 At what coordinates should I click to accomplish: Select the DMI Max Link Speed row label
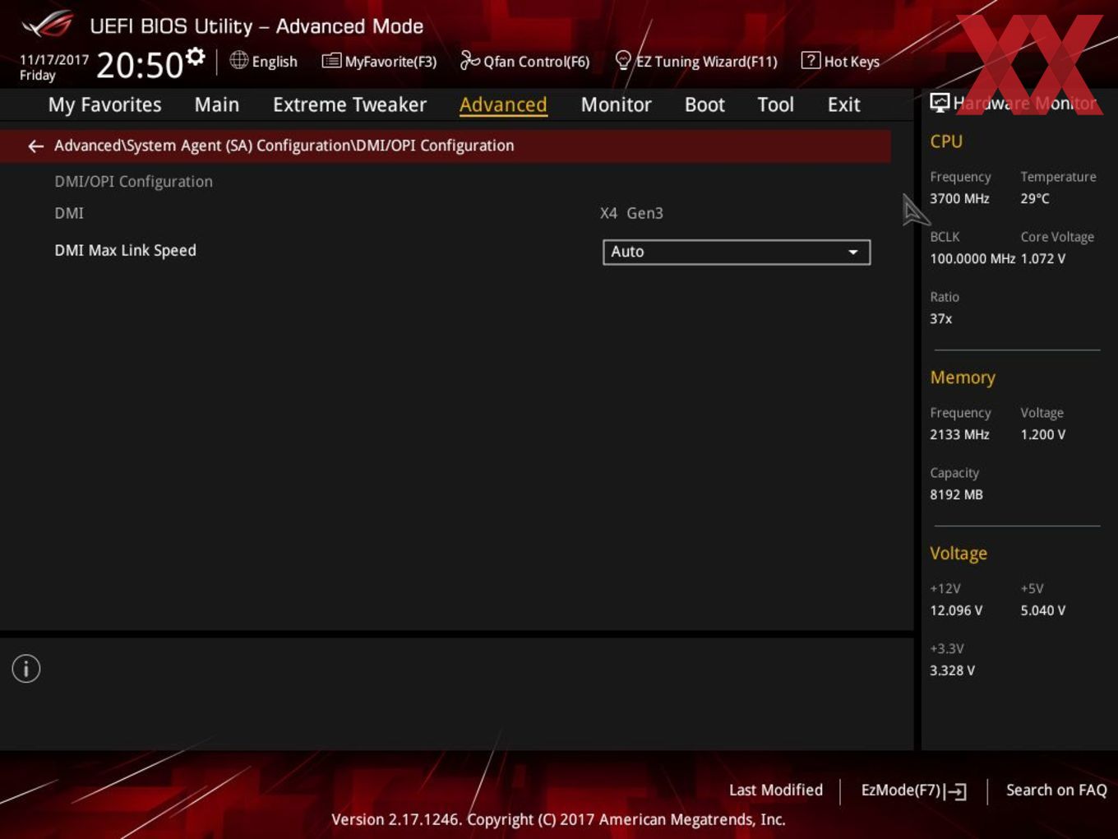click(x=125, y=250)
